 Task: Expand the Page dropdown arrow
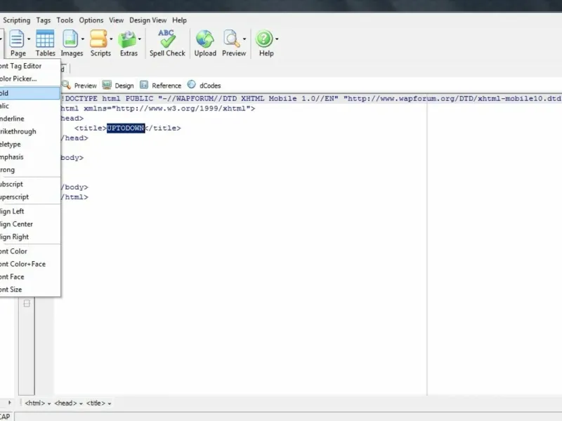(29, 39)
